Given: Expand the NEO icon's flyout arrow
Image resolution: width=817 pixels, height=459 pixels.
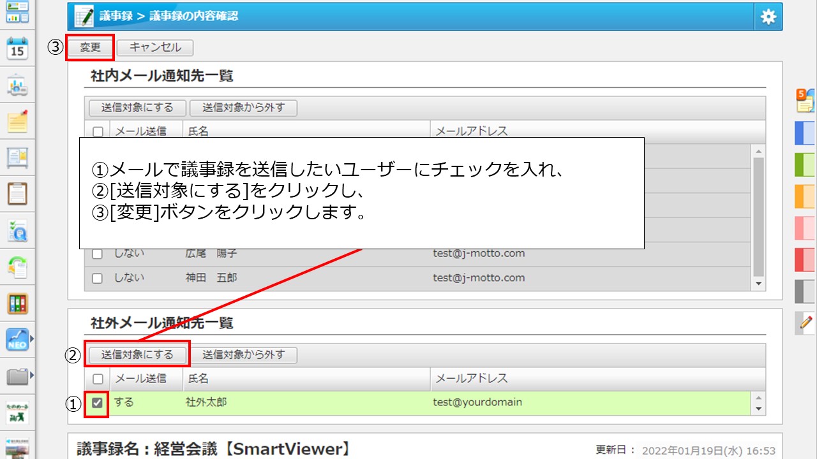Looking at the screenshot, I should 31,339.
